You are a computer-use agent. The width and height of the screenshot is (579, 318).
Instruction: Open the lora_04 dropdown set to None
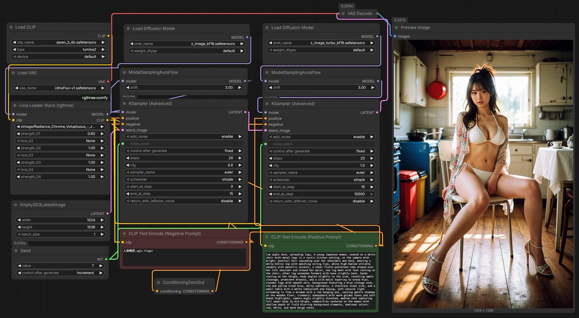point(60,170)
